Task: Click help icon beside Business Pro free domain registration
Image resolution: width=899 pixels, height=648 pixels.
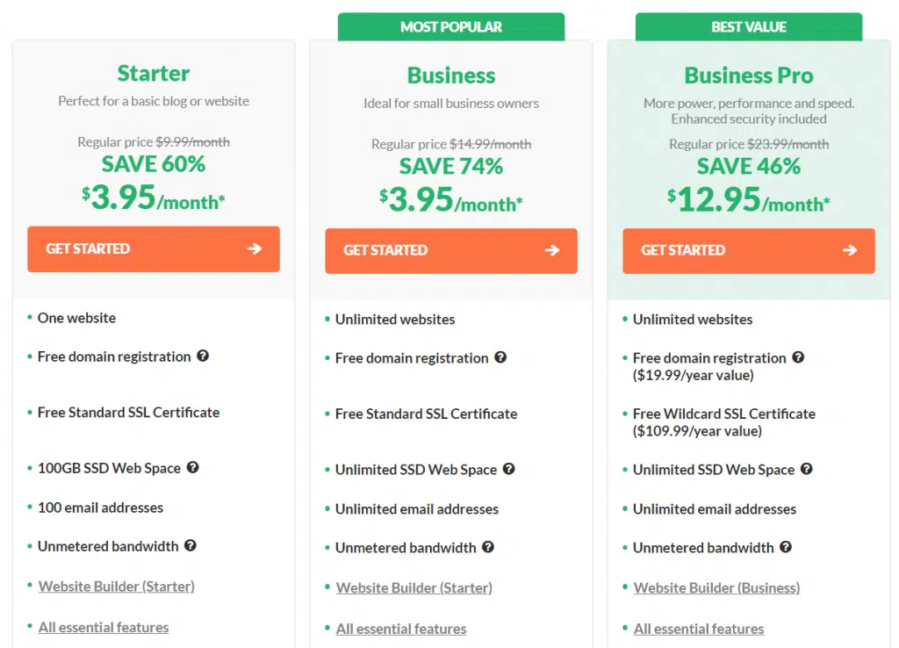Action: (x=798, y=357)
